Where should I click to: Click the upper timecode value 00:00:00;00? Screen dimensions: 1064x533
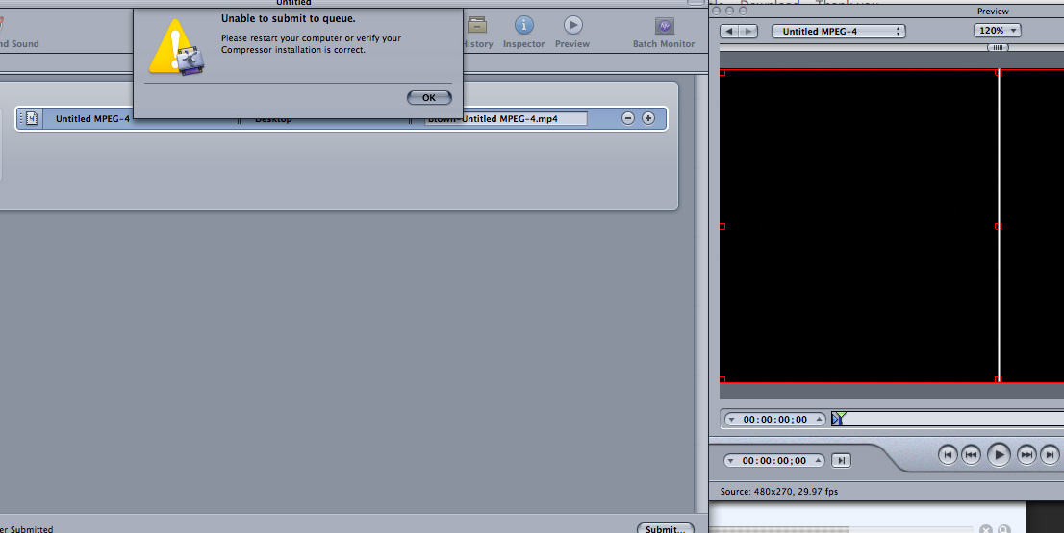click(775, 420)
